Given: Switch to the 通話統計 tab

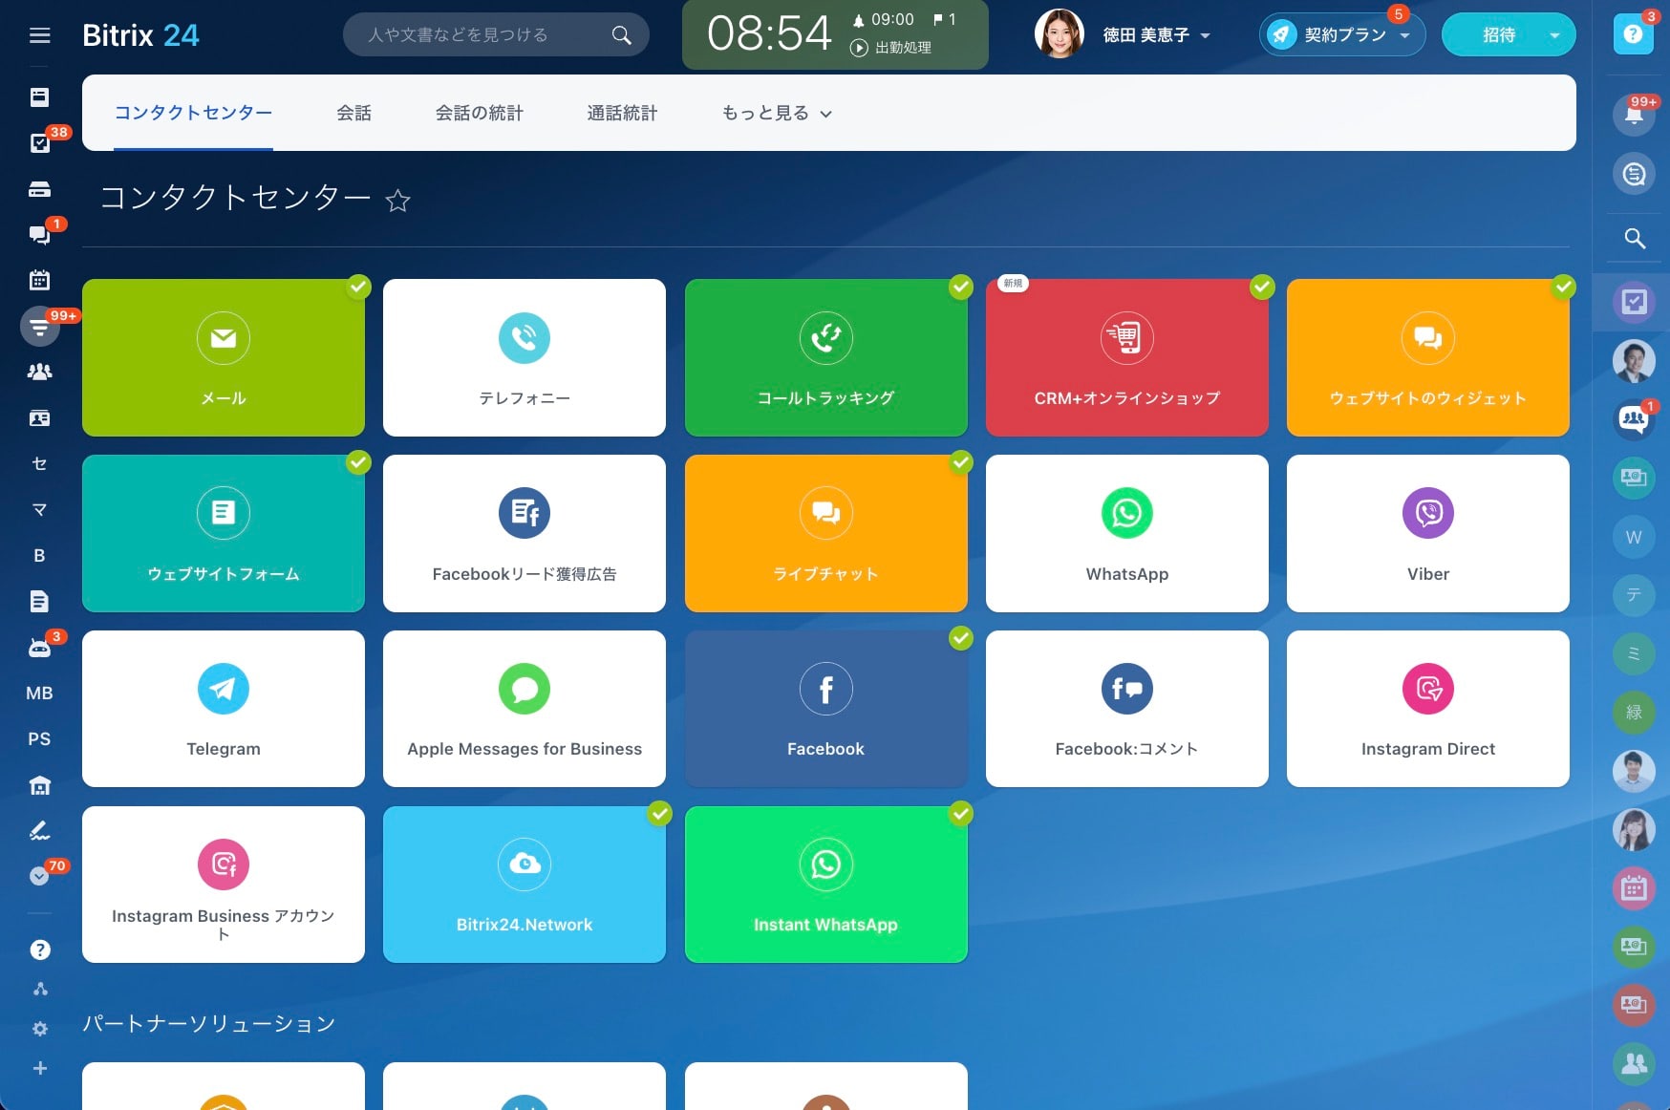Looking at the screenshot, I should [622, 113].
